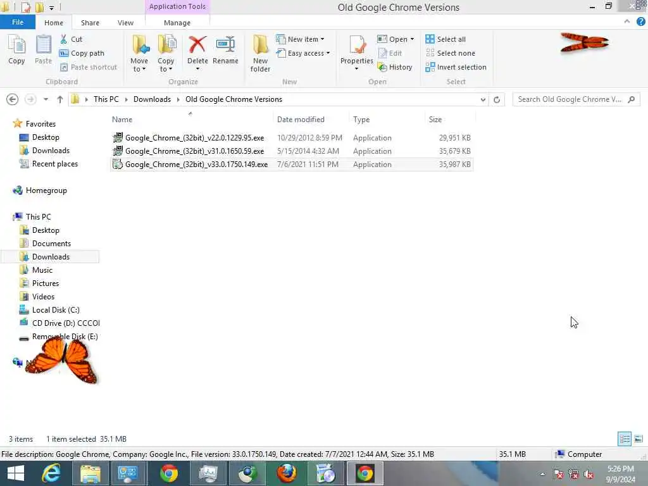
Task: Select Google_Chrome_(32bit)_v33.0.1750.149.exe file
Action: pyautogui.click(x=291, y=164)
